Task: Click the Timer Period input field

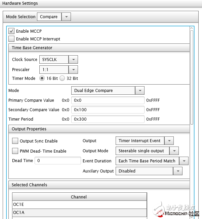Action: [x=108, y=119]
